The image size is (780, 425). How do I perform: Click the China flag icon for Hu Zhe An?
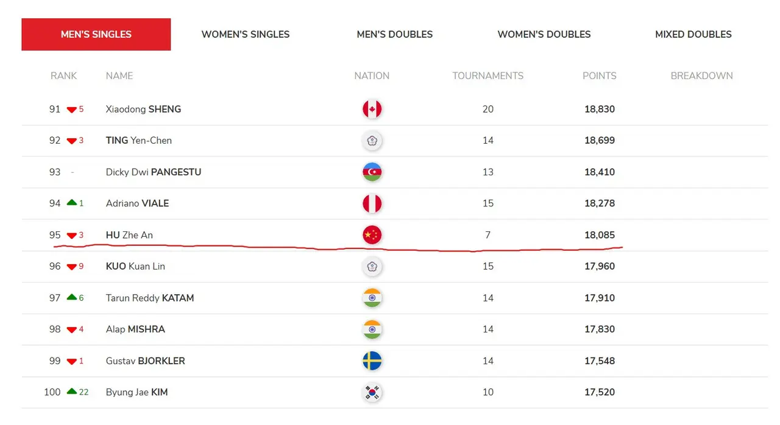coord(372,235)
